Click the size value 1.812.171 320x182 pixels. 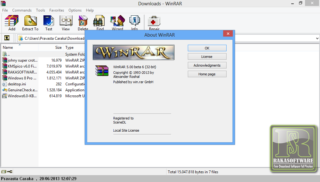tap(54, 78)
